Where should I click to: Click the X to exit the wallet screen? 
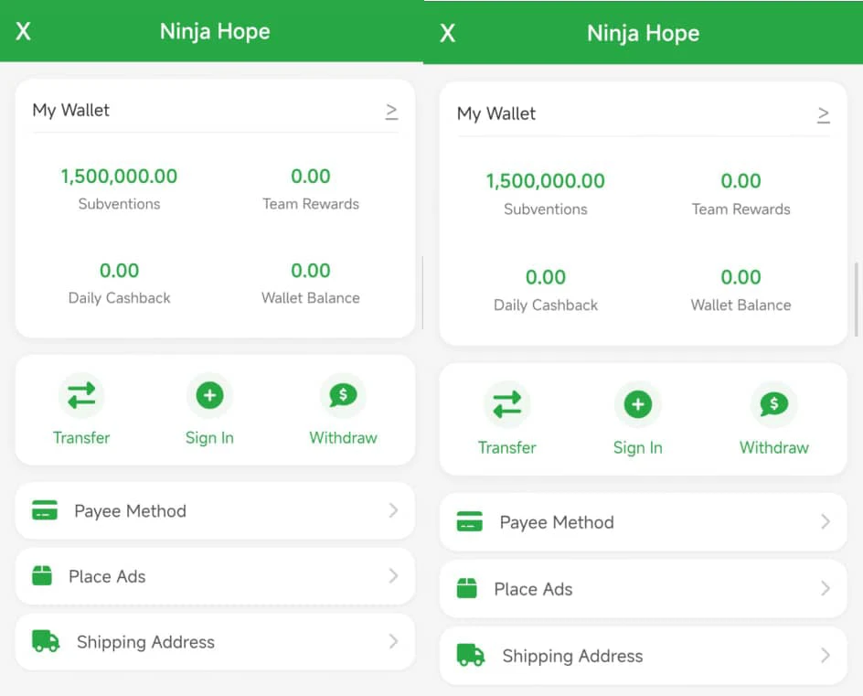pyautogui.click(x=22, y=30)
